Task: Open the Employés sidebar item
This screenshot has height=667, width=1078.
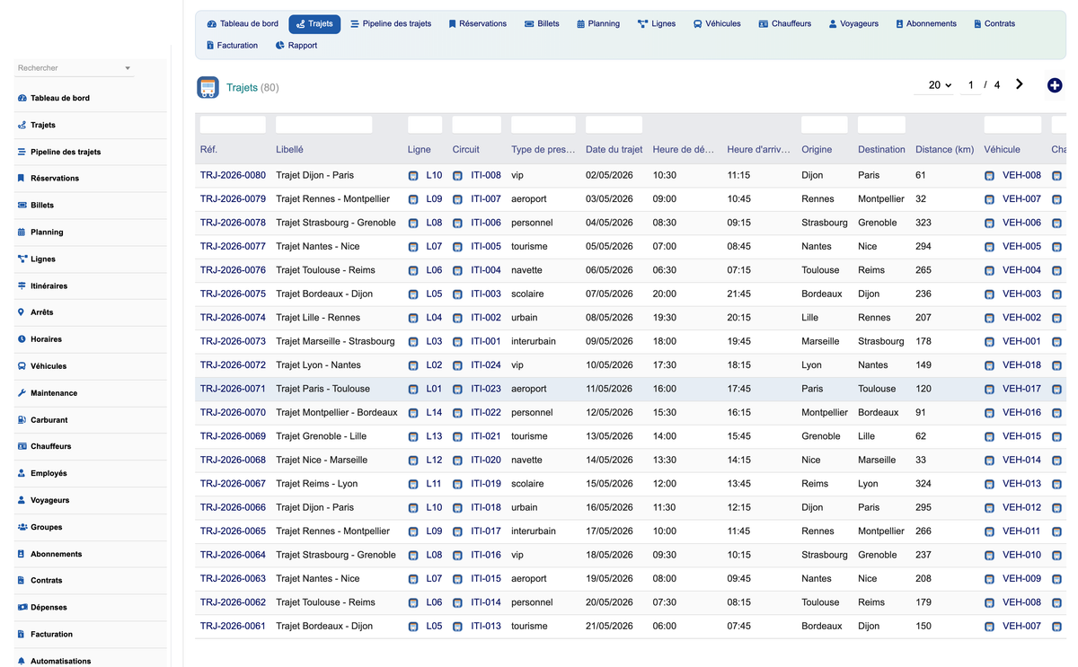Action: pos(49,473)
